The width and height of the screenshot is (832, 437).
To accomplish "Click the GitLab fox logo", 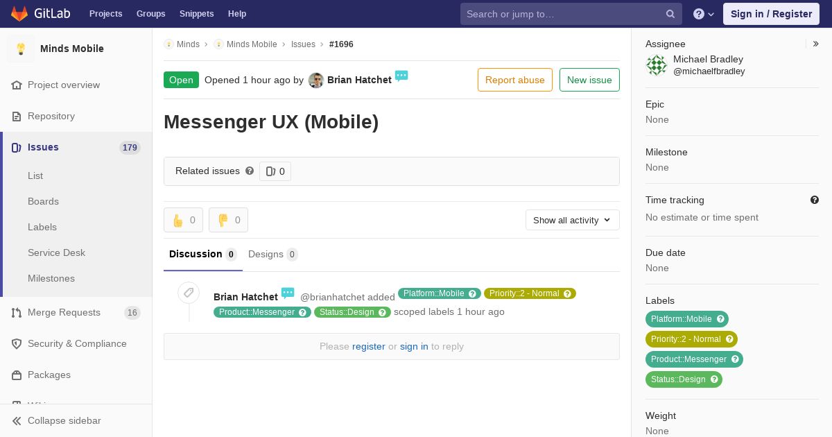I will (19, 13).
